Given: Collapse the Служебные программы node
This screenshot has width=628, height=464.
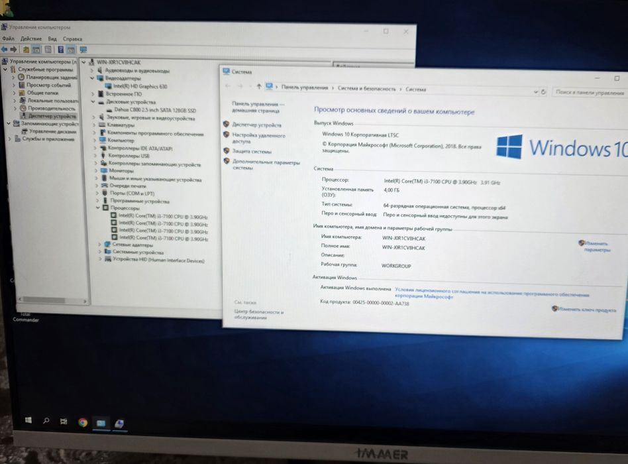Looking at the screenshot, I should [x=5, y=70].
